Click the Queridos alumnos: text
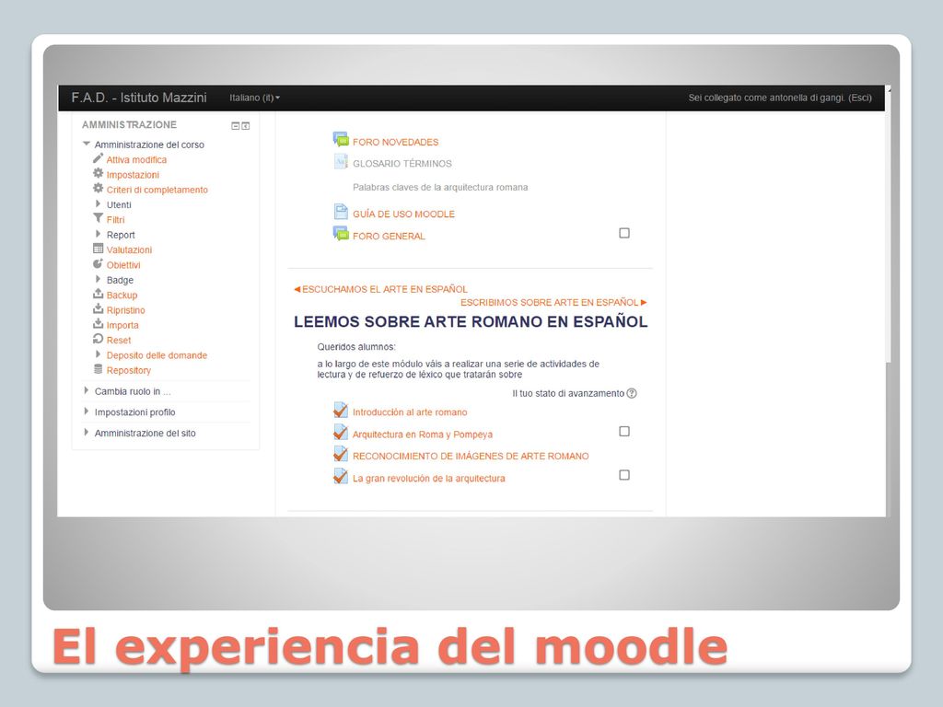This screenshot has width=943, height=707. point(356,347)
